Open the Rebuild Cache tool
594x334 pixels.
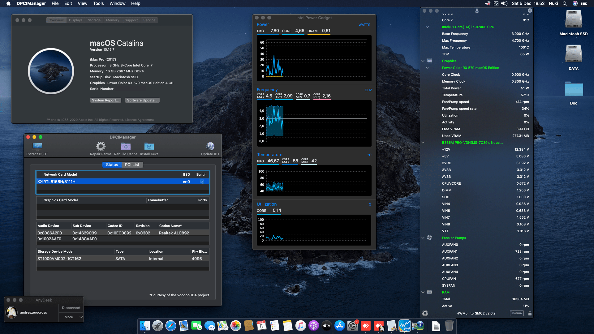click(126, 146)
